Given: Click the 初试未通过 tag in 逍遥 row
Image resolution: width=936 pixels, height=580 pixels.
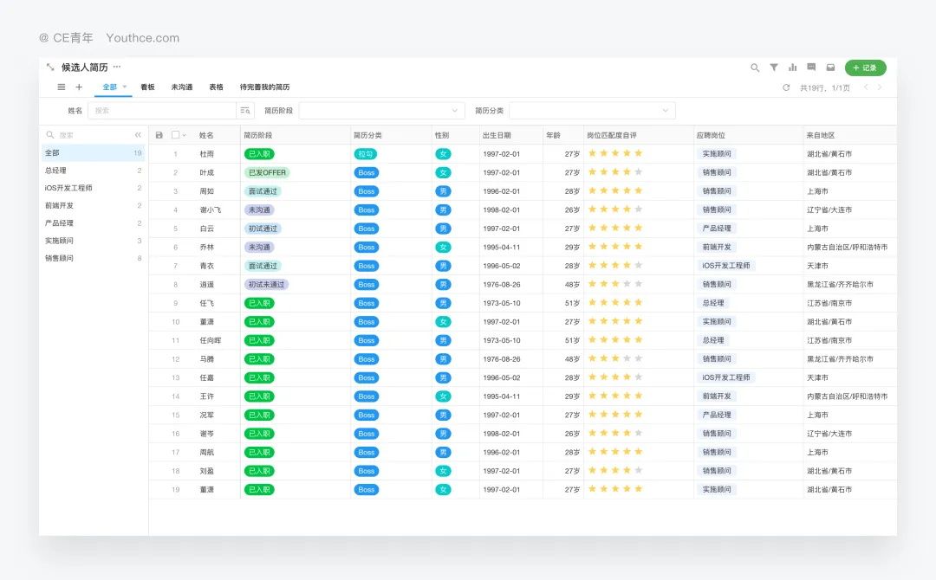Looking at the screenshot, I should (266, 284).
